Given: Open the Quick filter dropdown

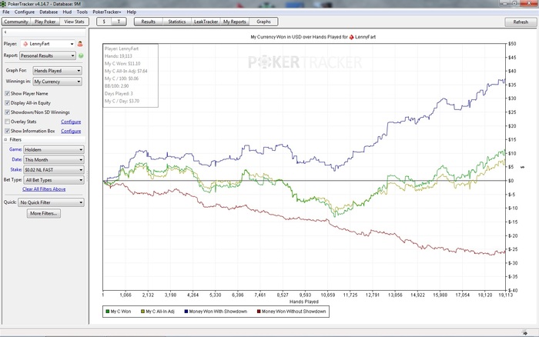Looking at the screenshot, I should coord(52,202).
